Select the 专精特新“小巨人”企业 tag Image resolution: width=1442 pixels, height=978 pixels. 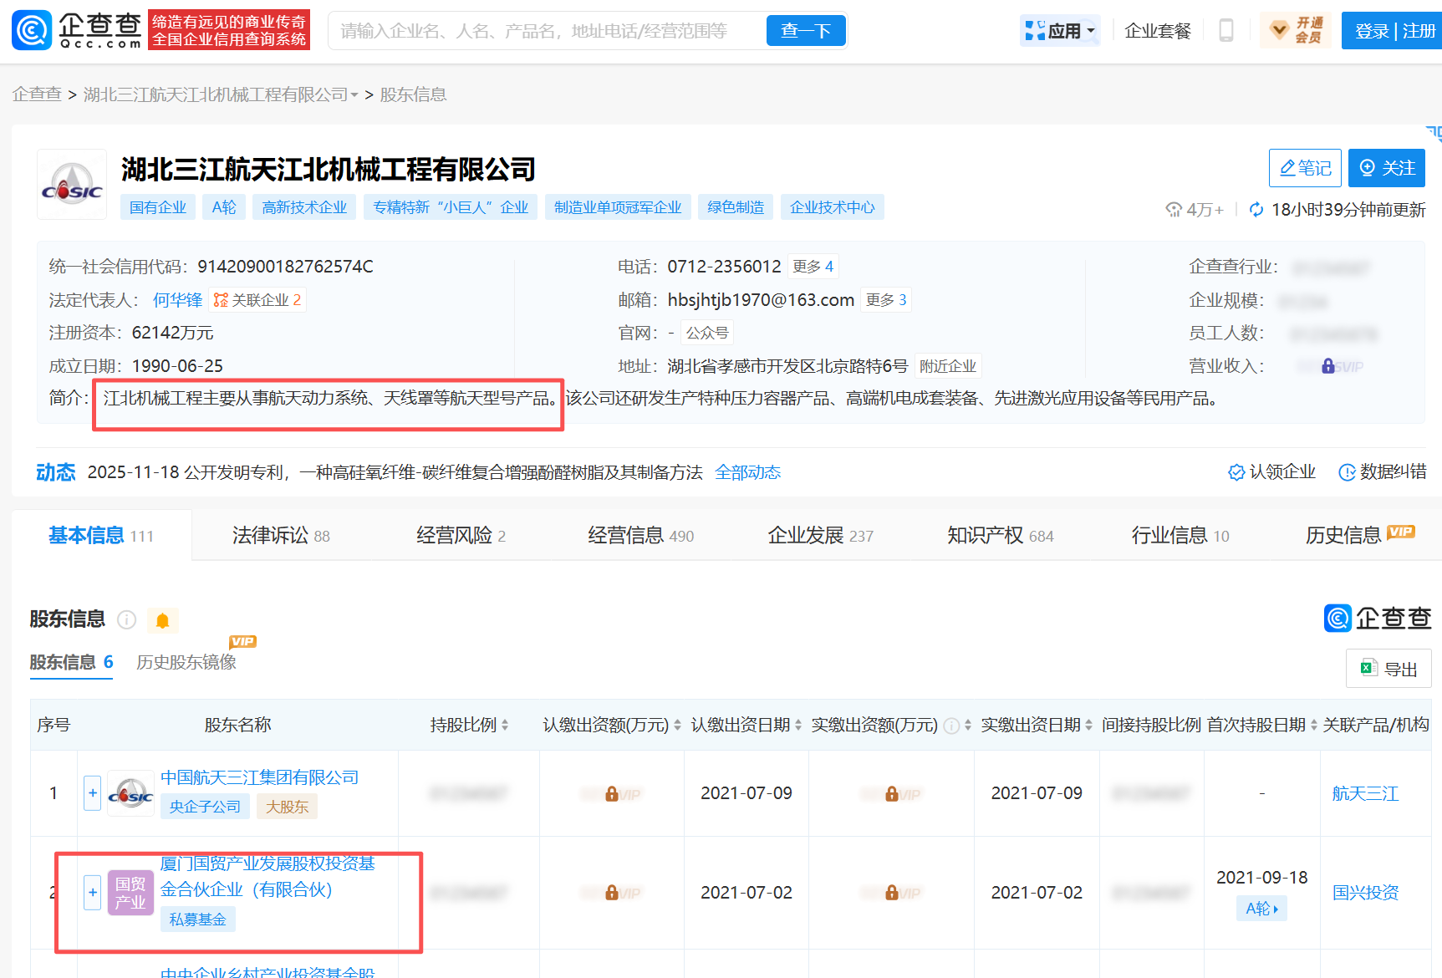click(x=451, y=207)
